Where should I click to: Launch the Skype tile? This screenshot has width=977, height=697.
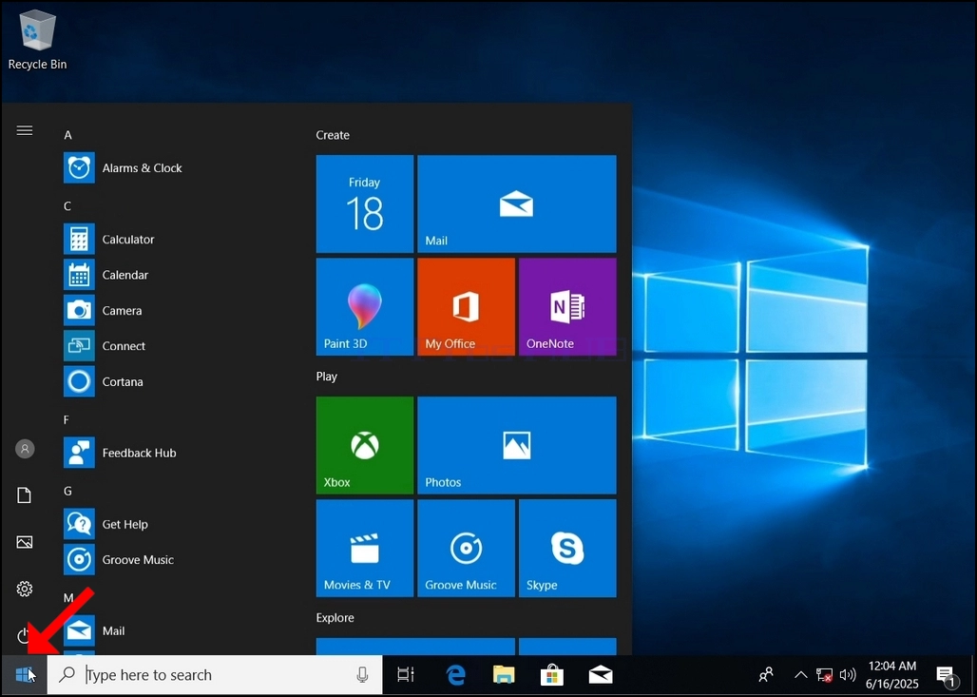567,548
